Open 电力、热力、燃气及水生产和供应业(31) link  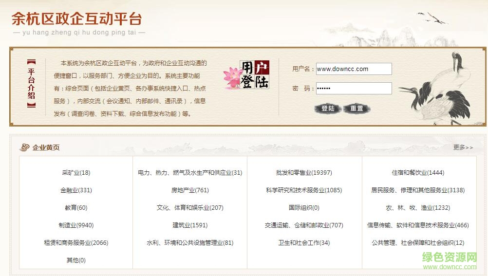[x=190, y=173]
